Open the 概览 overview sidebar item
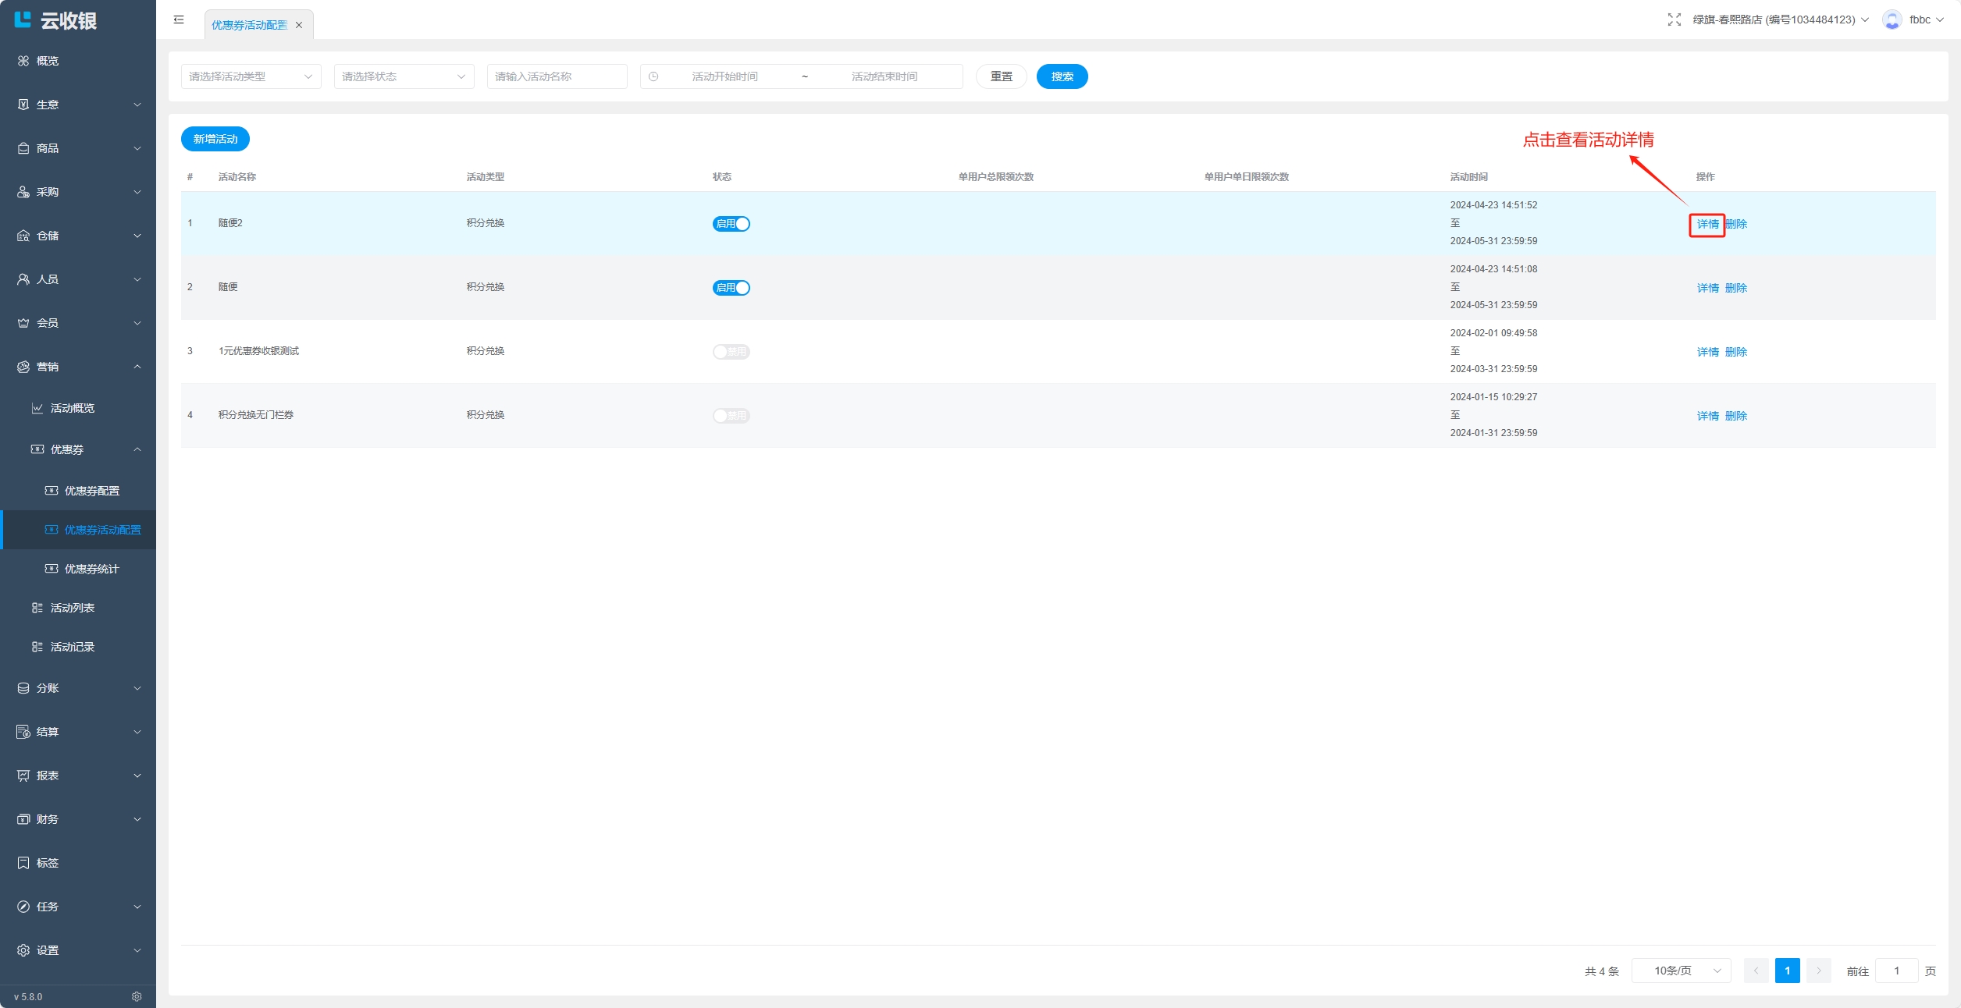1961x1008 pixels. click(x=47, y=61)
